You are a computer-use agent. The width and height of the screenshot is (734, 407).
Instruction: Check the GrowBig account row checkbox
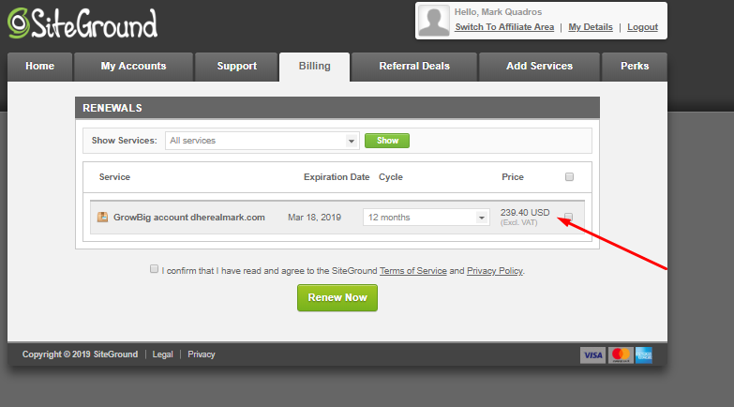(568, 217)
